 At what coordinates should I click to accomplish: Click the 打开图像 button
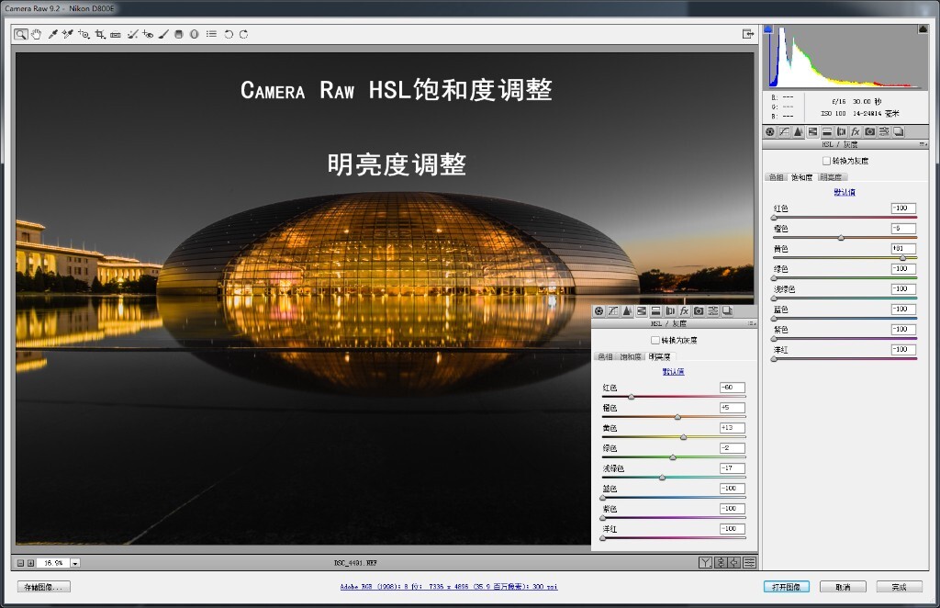[x=787, y=587]
